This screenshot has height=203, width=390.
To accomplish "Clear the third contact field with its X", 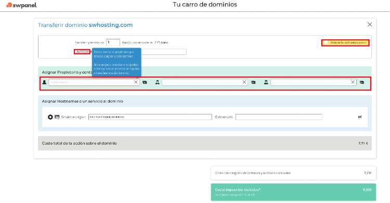I will point(353,82).
